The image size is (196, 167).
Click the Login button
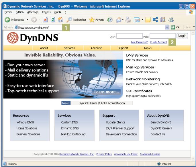[182, 36]
